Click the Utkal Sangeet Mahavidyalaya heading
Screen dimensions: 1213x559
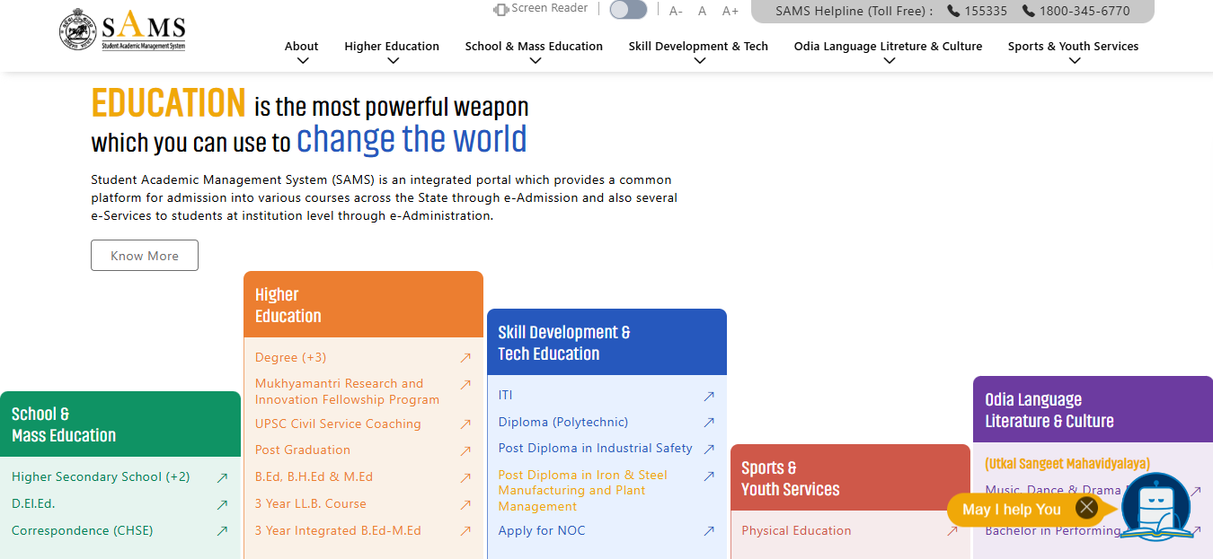coord(1067,464)
